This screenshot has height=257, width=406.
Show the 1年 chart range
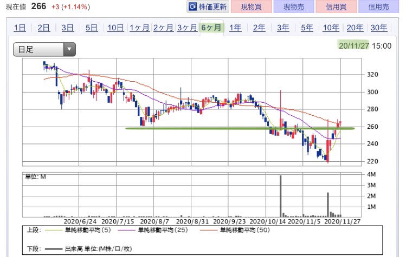[x=235, y=28]
